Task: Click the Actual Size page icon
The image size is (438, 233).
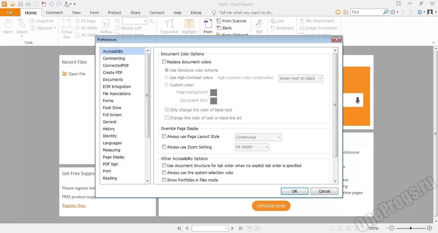Action: pos(67,29)
